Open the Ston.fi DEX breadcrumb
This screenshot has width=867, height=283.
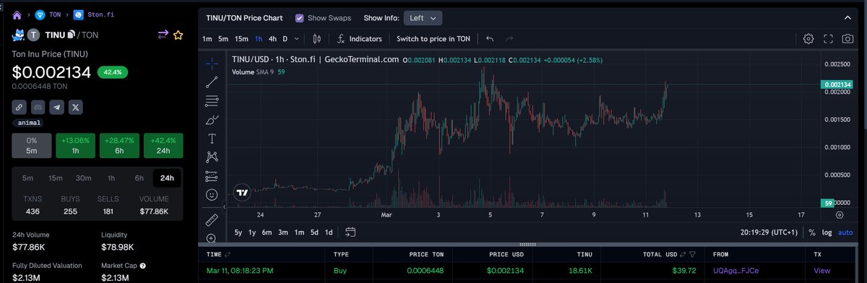[x=100, y=14]
